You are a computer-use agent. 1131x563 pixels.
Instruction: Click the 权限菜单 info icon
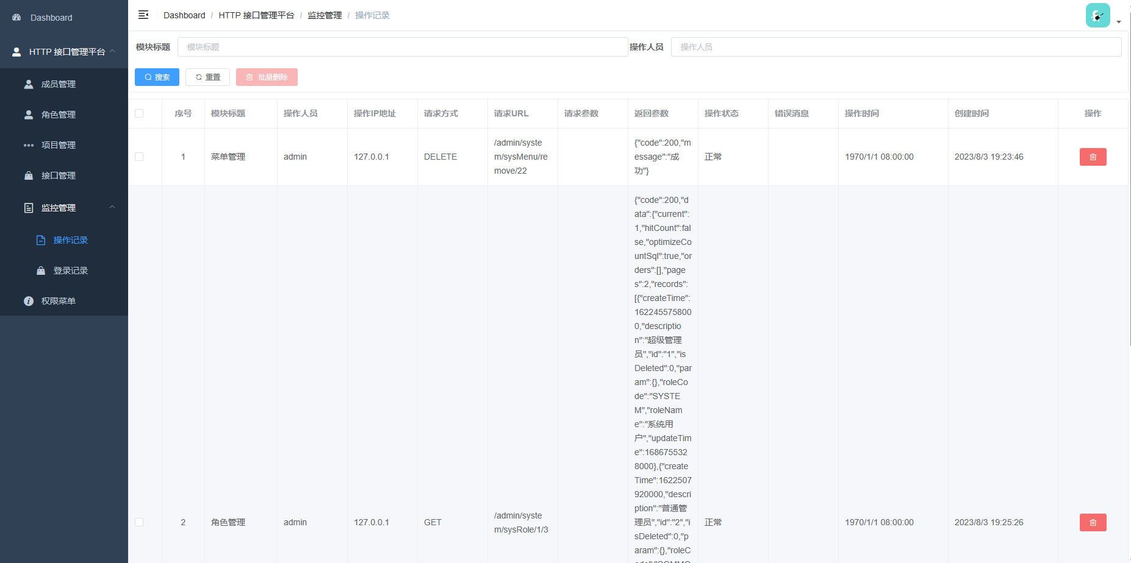coord(28,300)
